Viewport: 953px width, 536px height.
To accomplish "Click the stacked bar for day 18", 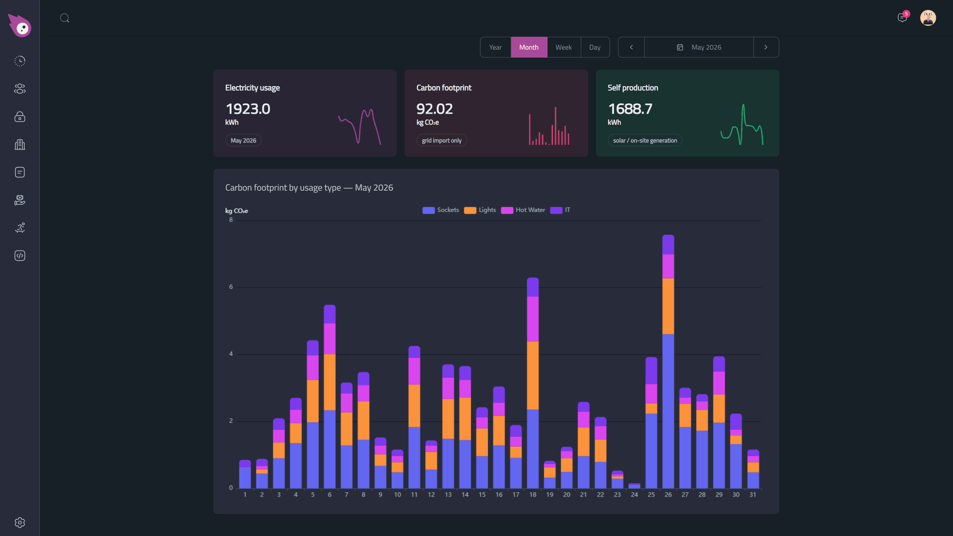I will (x=533, y=383).
